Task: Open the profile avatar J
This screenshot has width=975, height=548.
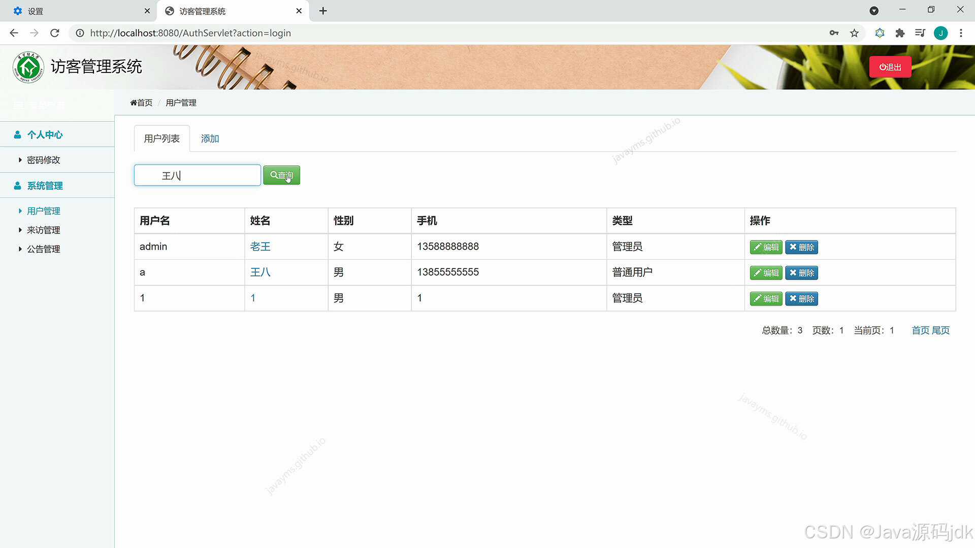Action: coord(941,33)
